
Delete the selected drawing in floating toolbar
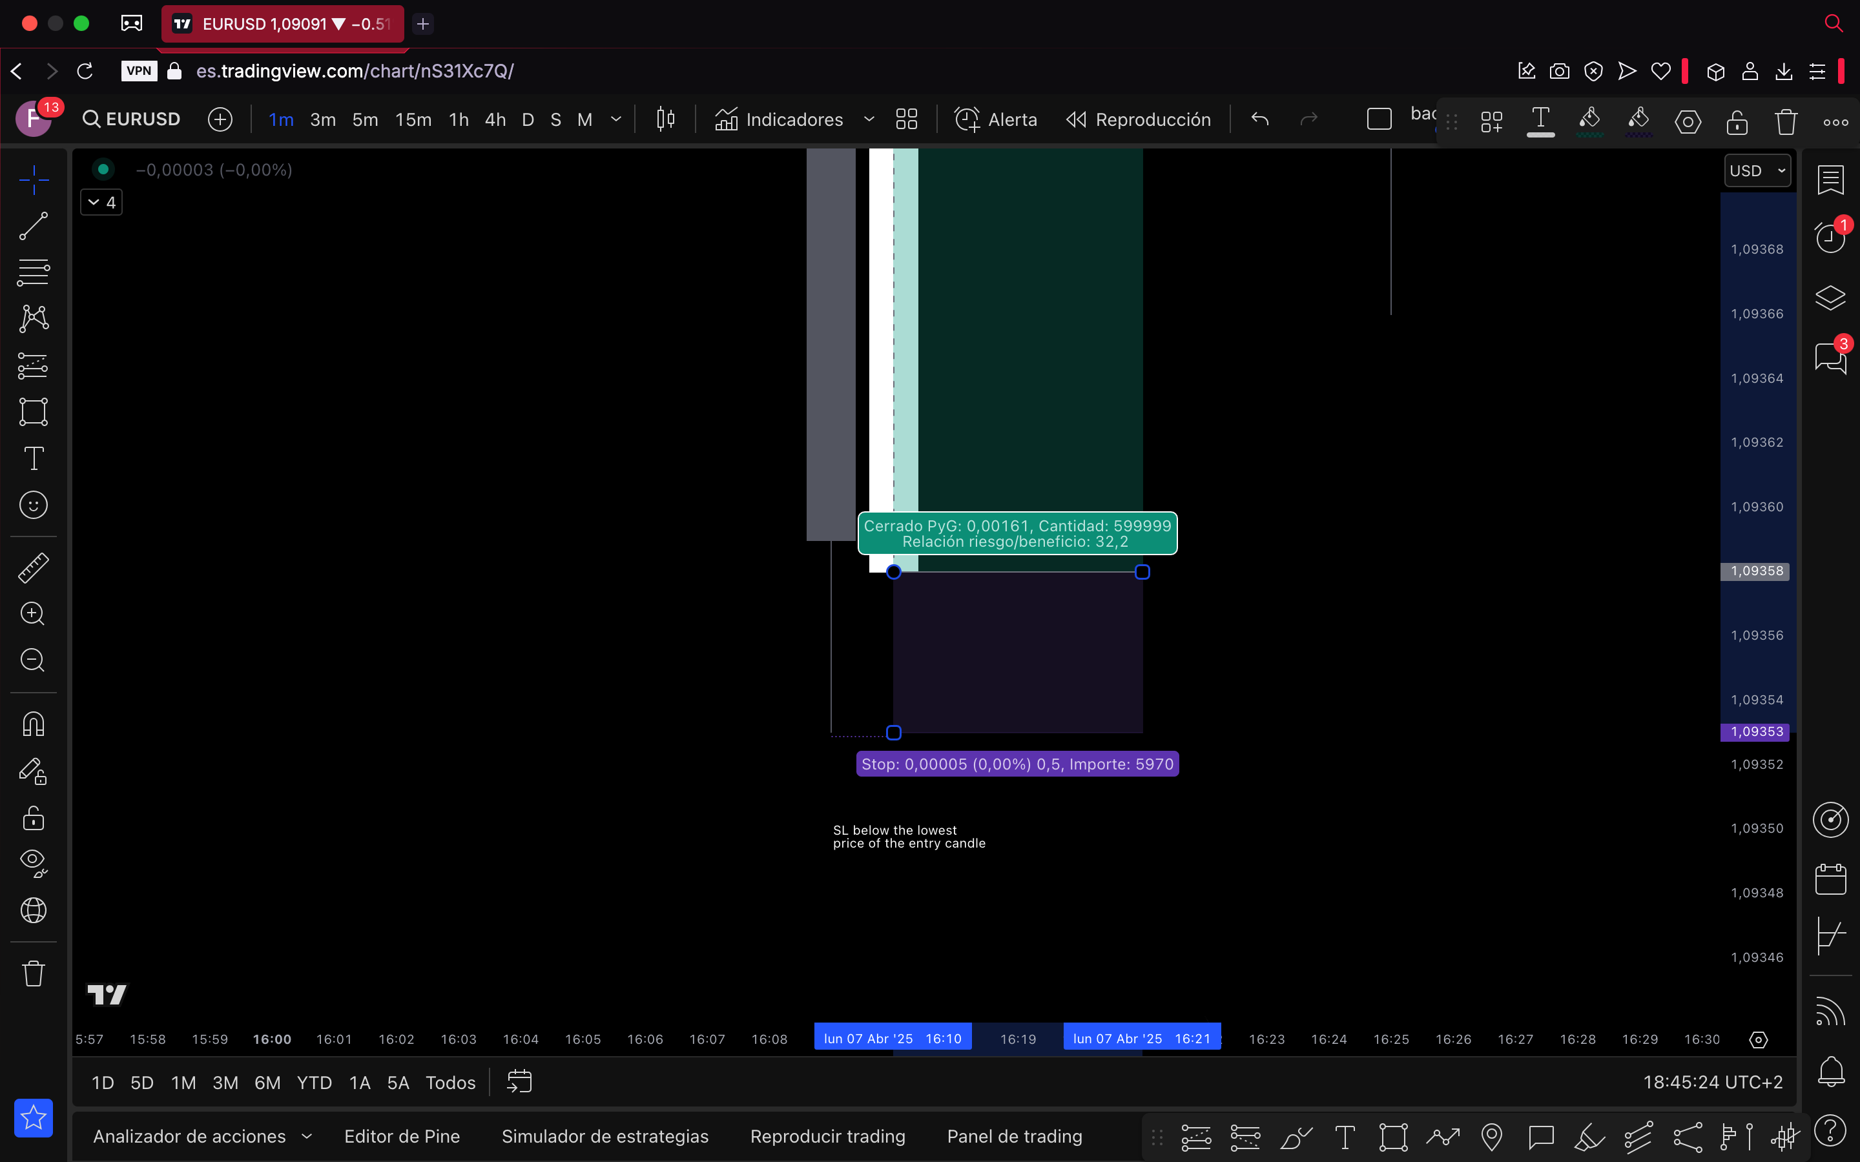tap(1786, 121)
